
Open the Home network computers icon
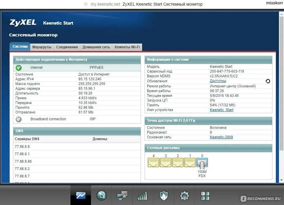point(122,196)
